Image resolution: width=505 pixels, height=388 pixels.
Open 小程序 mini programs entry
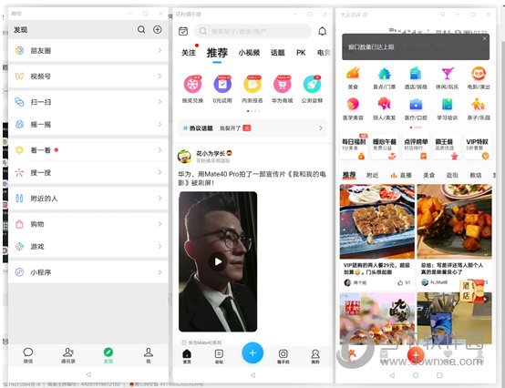tap(88, 272)
